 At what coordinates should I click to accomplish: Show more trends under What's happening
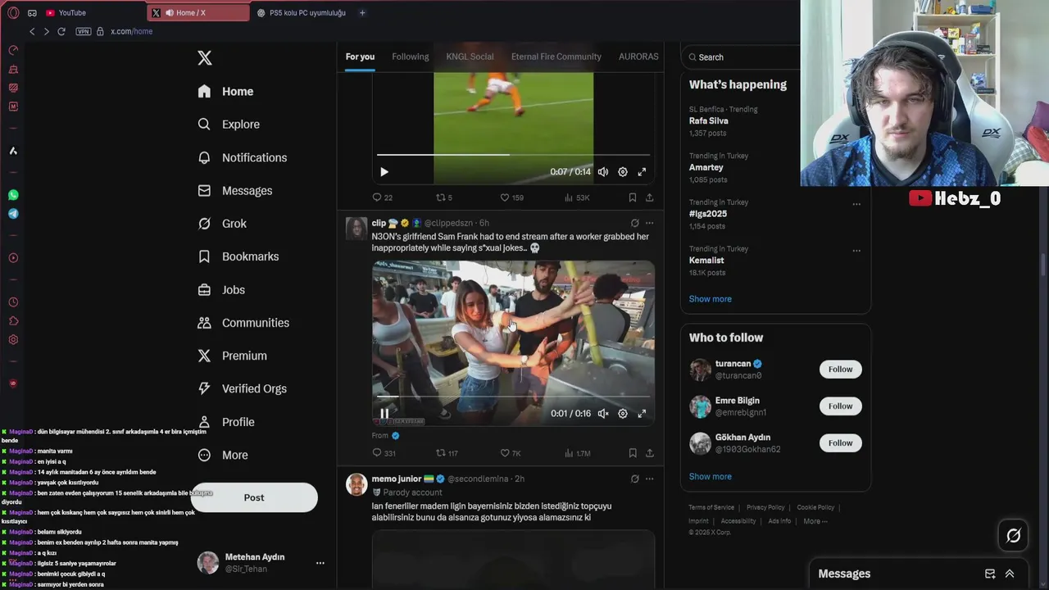(x=711, y=299)
